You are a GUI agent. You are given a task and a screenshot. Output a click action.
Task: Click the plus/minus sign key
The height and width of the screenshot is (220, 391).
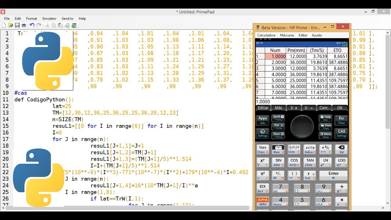click(x=278, y=175)
